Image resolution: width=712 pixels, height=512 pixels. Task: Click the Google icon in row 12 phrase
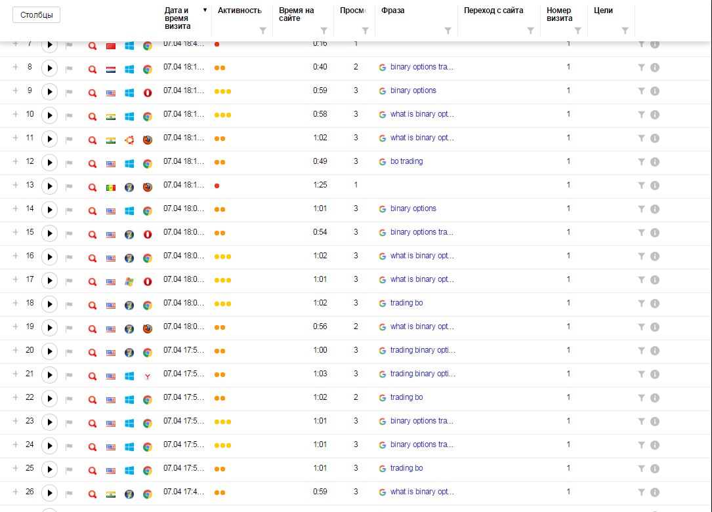coord(383,162)
